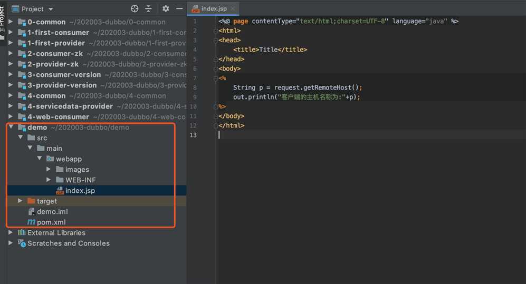Click the demo.iml file icon
This screenshot has height=284, width=526.
click(x=31, y=212)
